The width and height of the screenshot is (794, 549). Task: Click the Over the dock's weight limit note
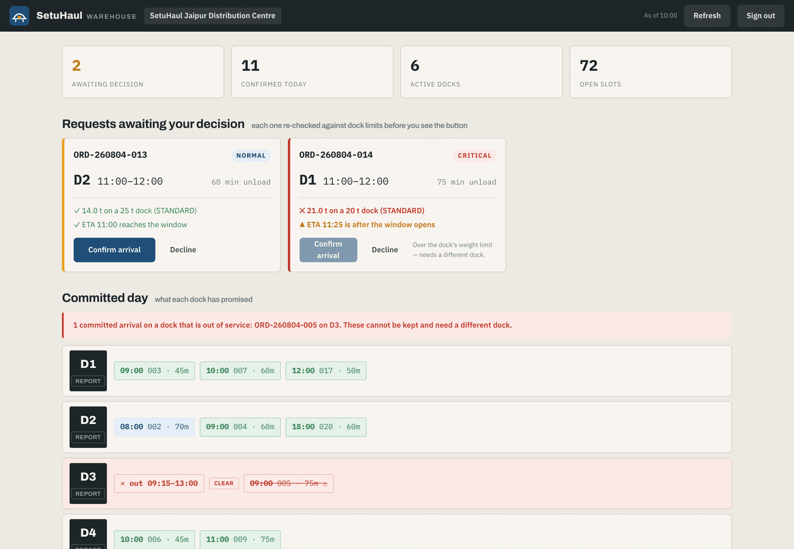453,250
